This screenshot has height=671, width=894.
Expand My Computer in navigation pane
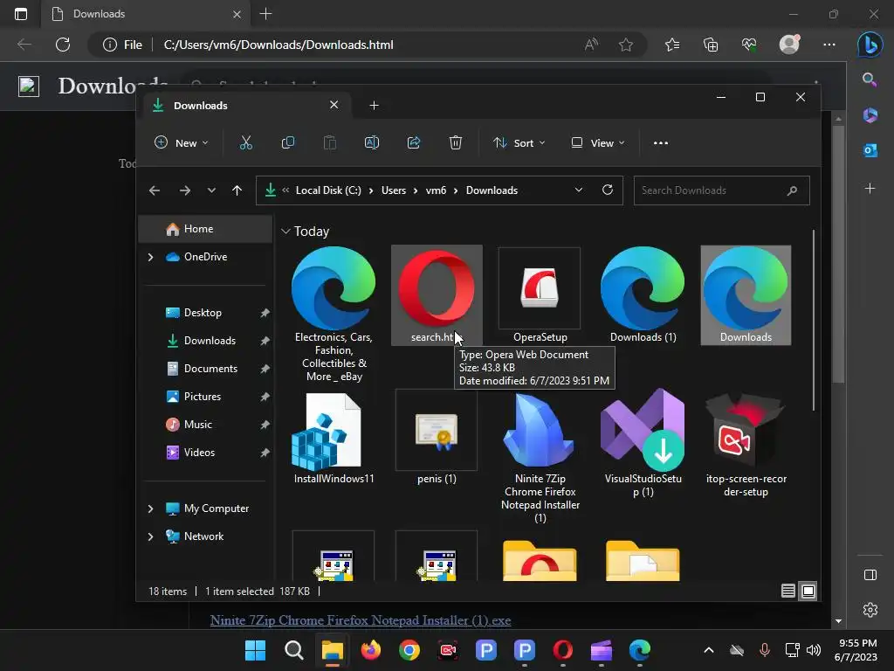tap(150, 508)
